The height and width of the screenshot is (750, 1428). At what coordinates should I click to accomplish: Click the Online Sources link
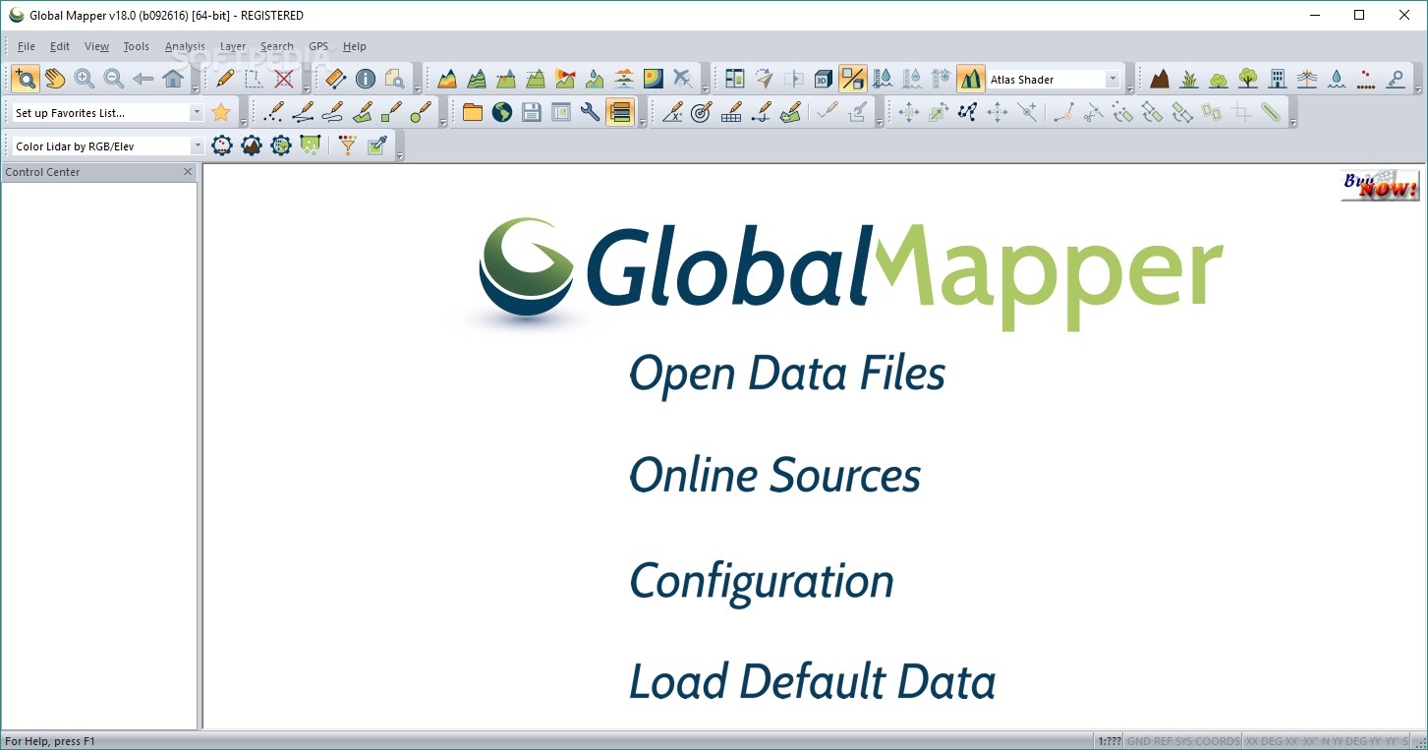coord(775,475)
